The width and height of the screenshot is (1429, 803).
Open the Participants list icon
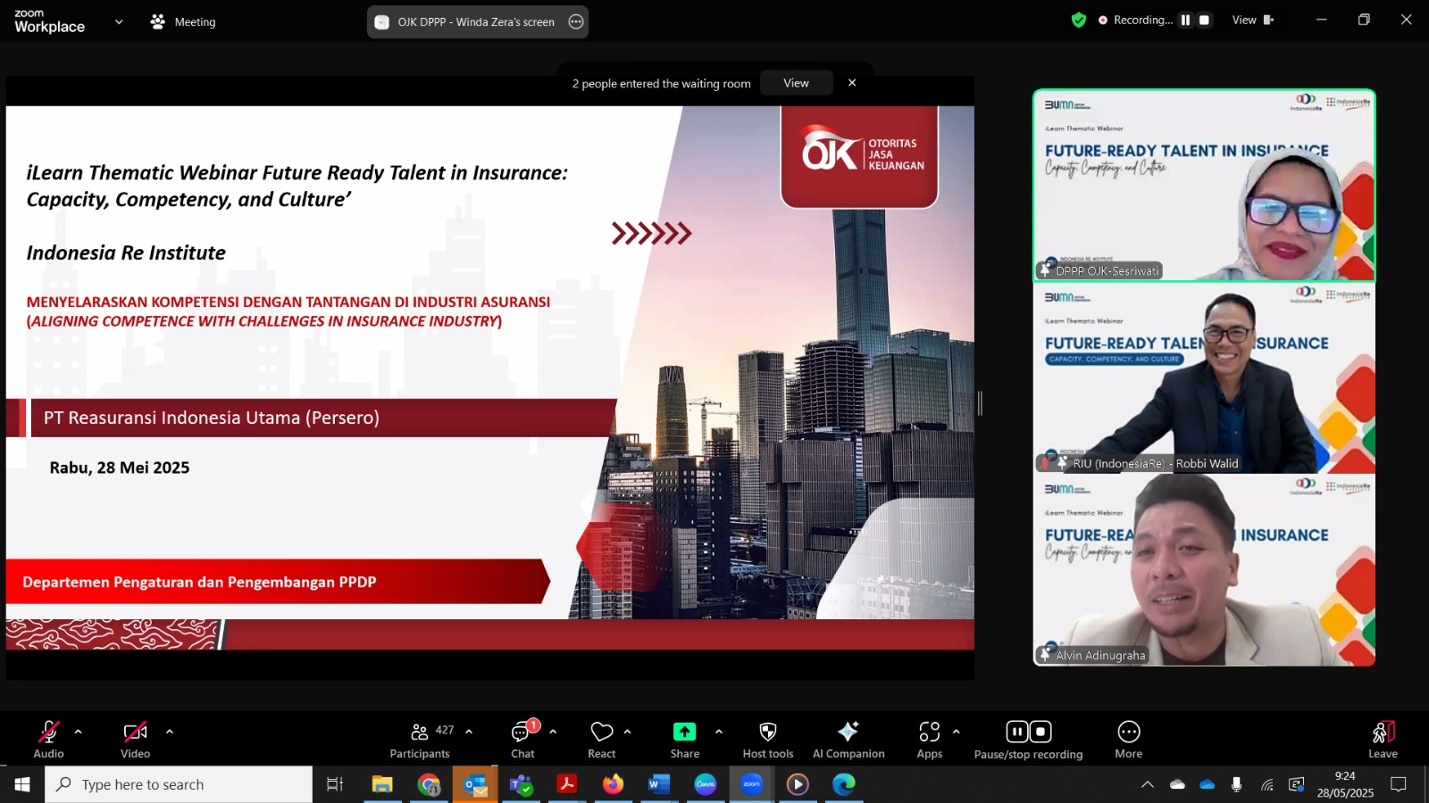[419, 733]
